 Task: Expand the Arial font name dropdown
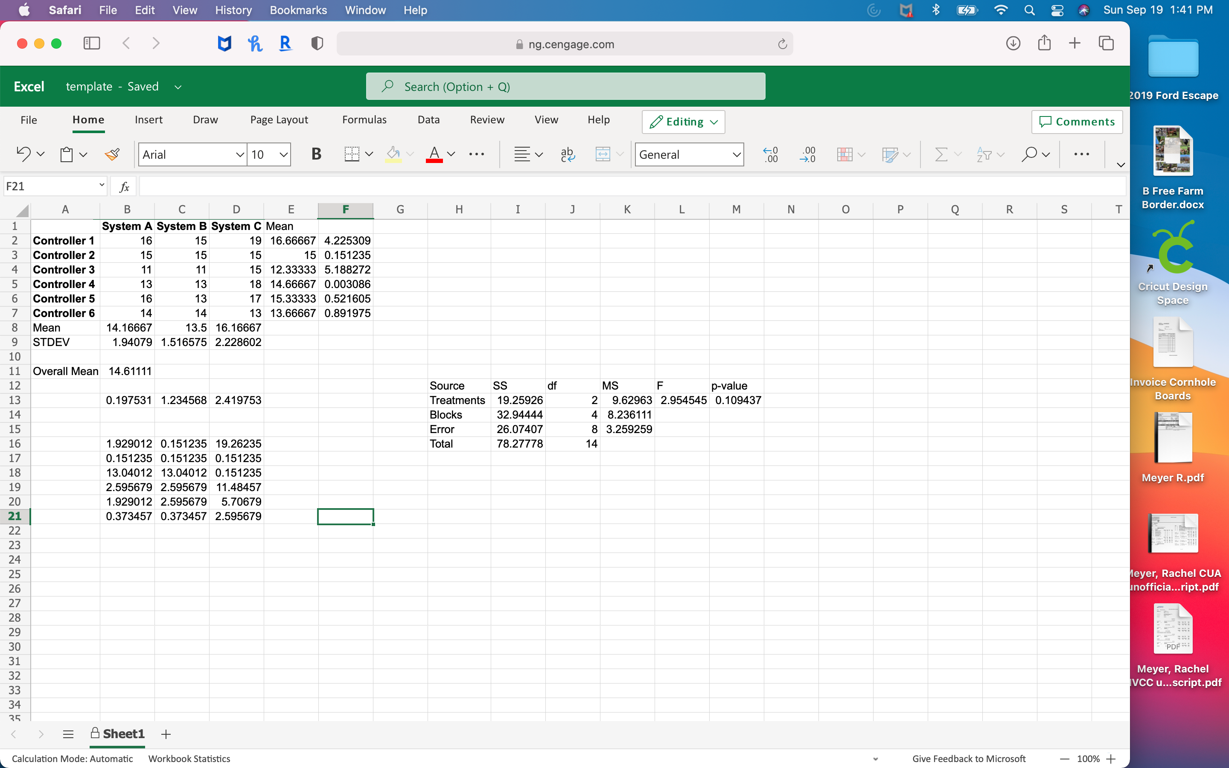pyautogui.click(x=240, y=154)
